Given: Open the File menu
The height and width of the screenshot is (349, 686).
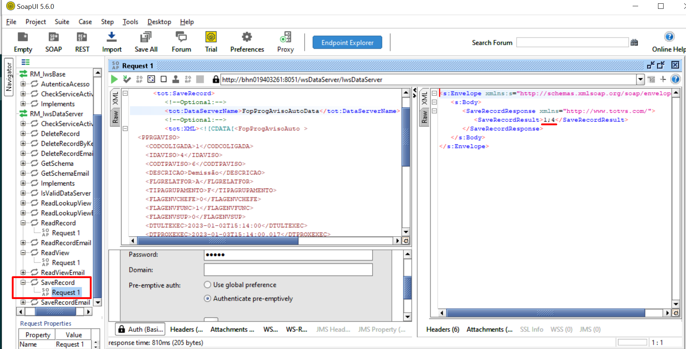Looking at the screenshot, I should [x=11, y=22].
